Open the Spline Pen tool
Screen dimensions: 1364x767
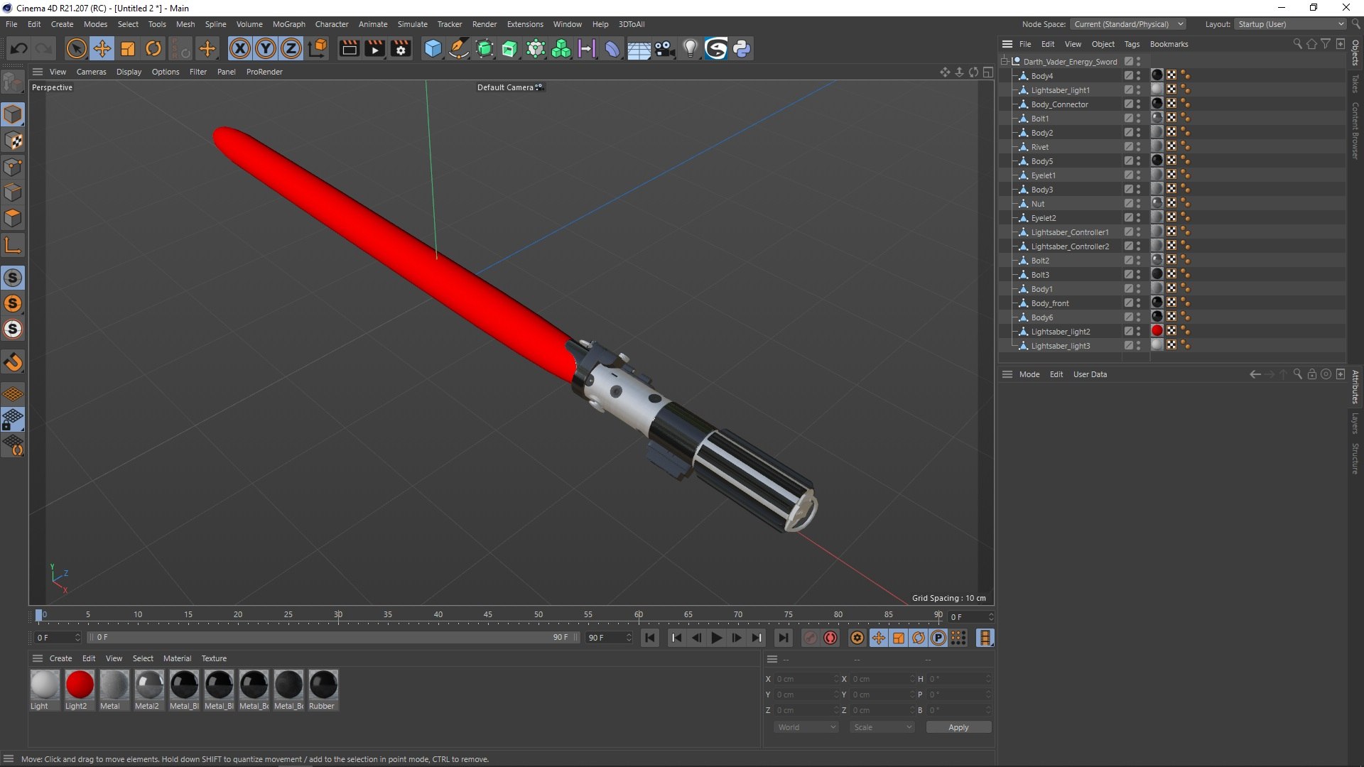tap(459, 48)
